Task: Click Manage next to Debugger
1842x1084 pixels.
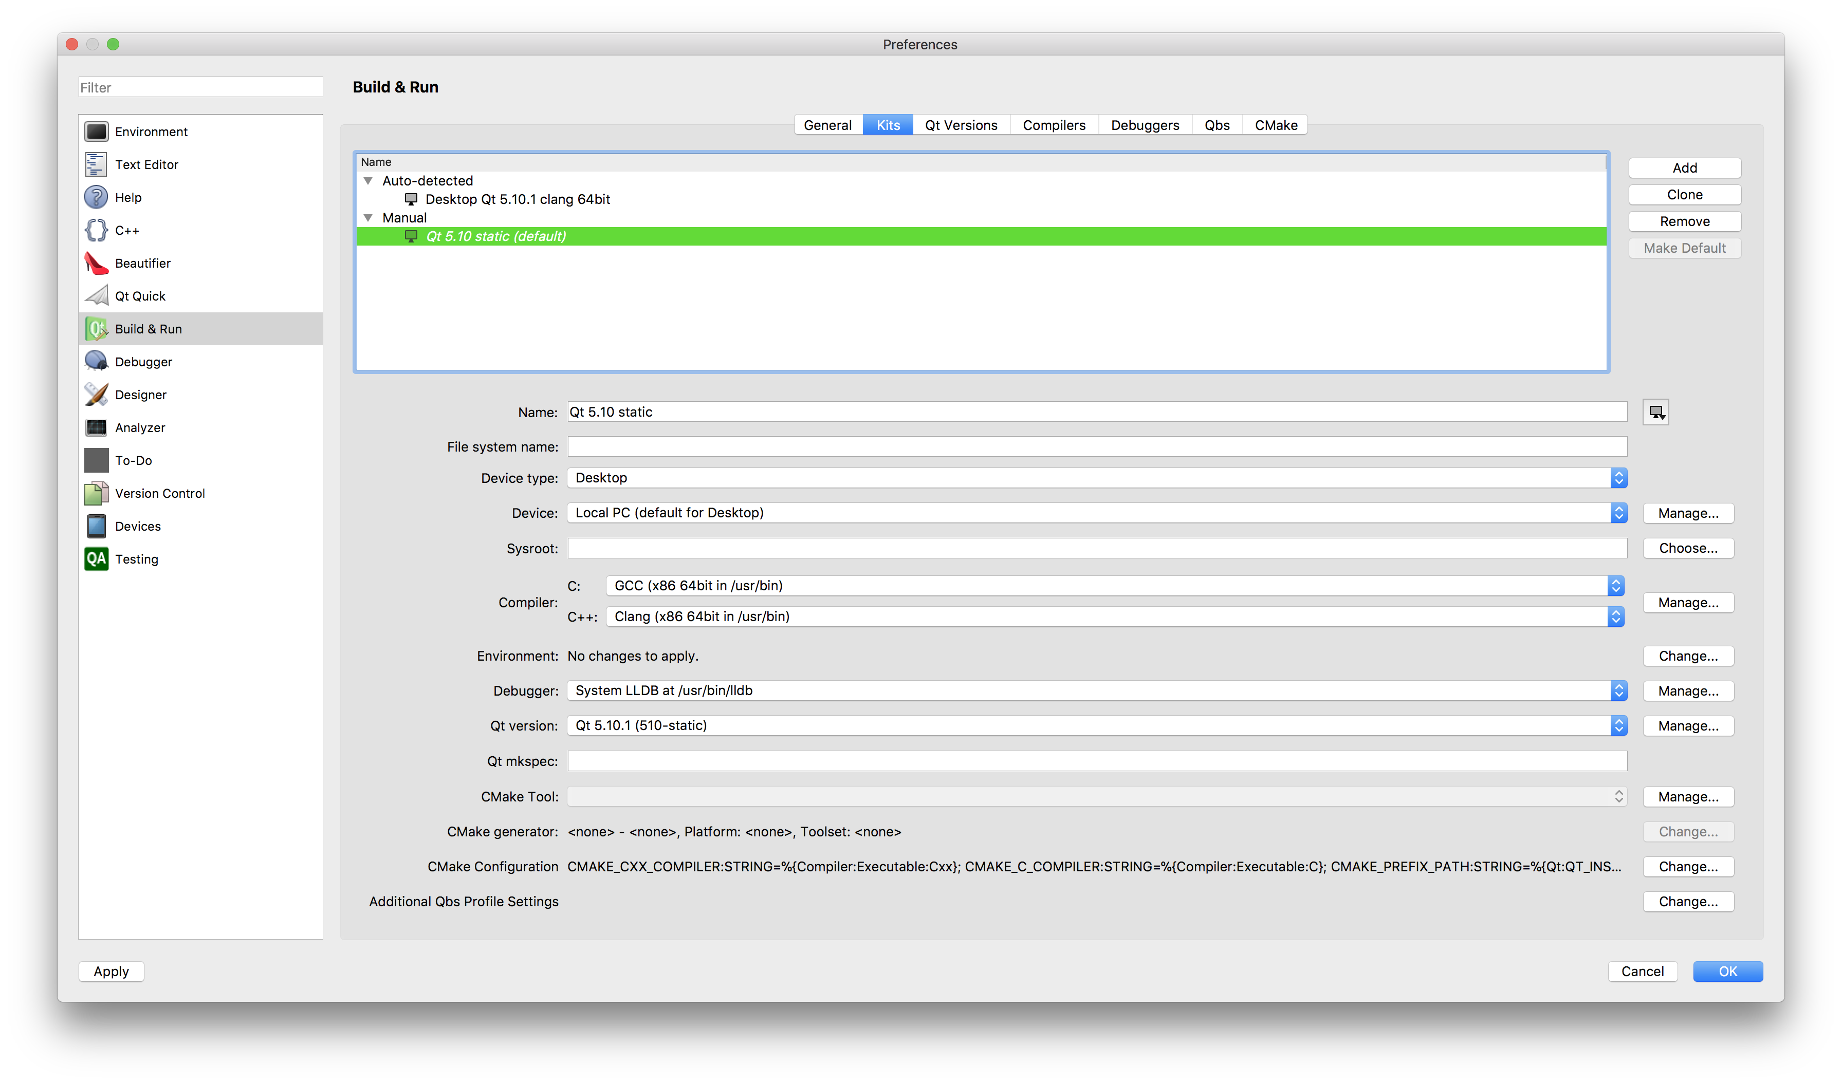Action: 1688,691
